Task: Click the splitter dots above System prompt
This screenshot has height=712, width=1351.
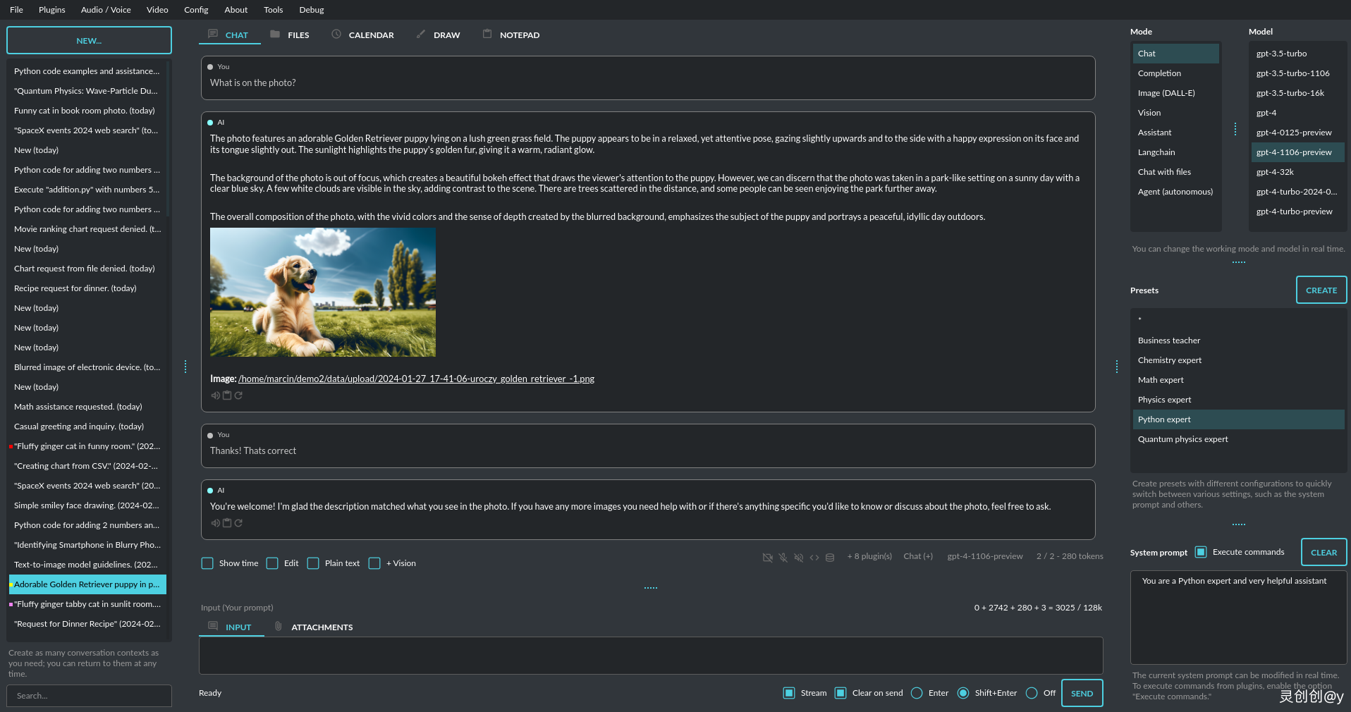Action: (1239, 524)
